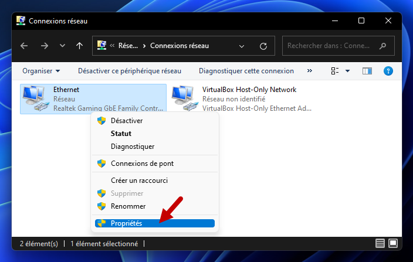Viewport: 413px width, 262px height.
Task: Toggle the preview pane icon
Action: point(367,71)
